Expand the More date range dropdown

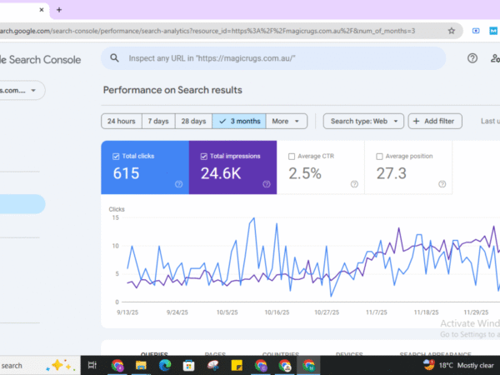[x=287, y=121]
